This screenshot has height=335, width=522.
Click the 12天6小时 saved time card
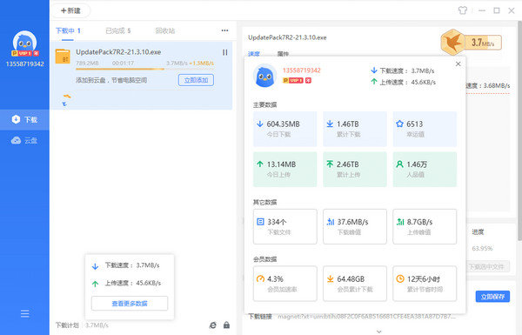(425, 284)
